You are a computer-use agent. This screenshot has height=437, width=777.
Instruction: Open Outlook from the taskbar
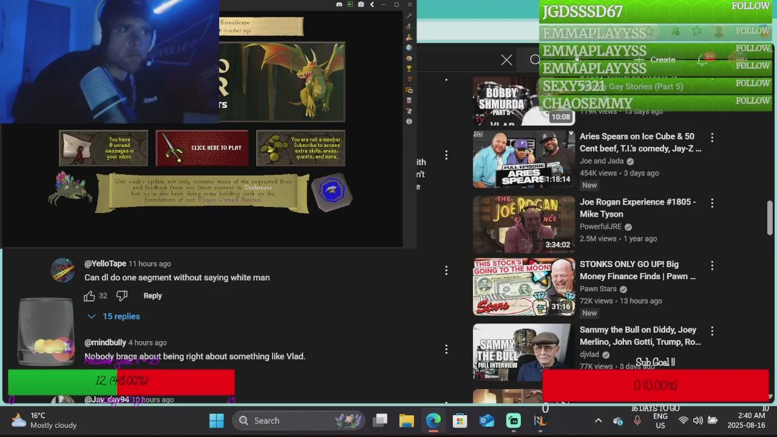click(487, 421)
